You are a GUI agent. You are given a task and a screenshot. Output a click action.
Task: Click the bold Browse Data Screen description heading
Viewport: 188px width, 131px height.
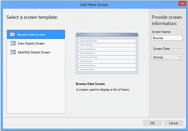point(90,84)
